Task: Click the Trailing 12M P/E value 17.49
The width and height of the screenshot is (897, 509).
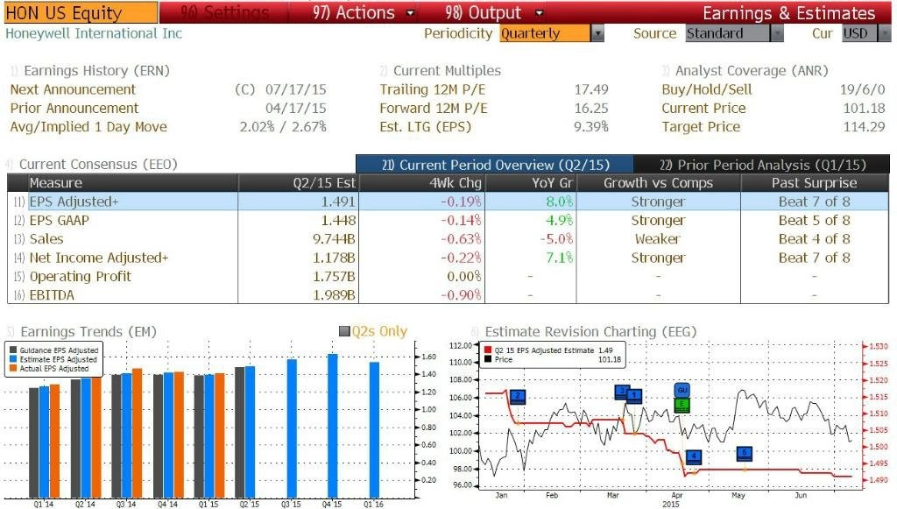Action: [x=591, y=89]
